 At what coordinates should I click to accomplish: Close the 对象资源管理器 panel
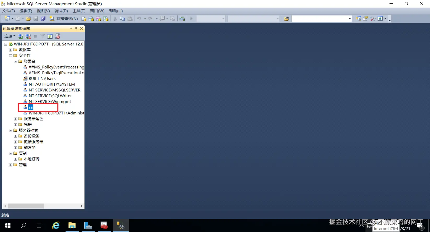click(82, 28)
